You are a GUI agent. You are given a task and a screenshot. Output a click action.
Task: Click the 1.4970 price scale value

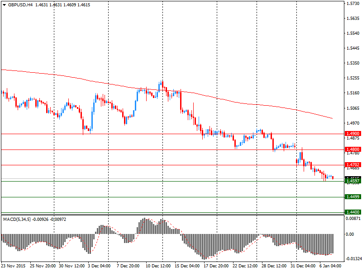tap(353, 123)
